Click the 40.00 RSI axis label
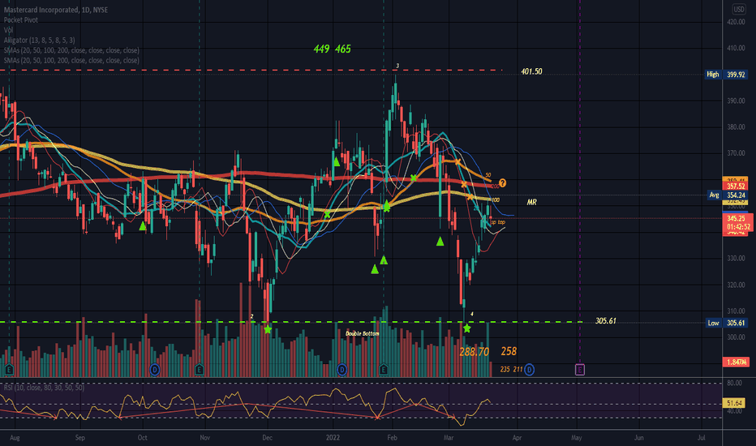 [734, 411]
